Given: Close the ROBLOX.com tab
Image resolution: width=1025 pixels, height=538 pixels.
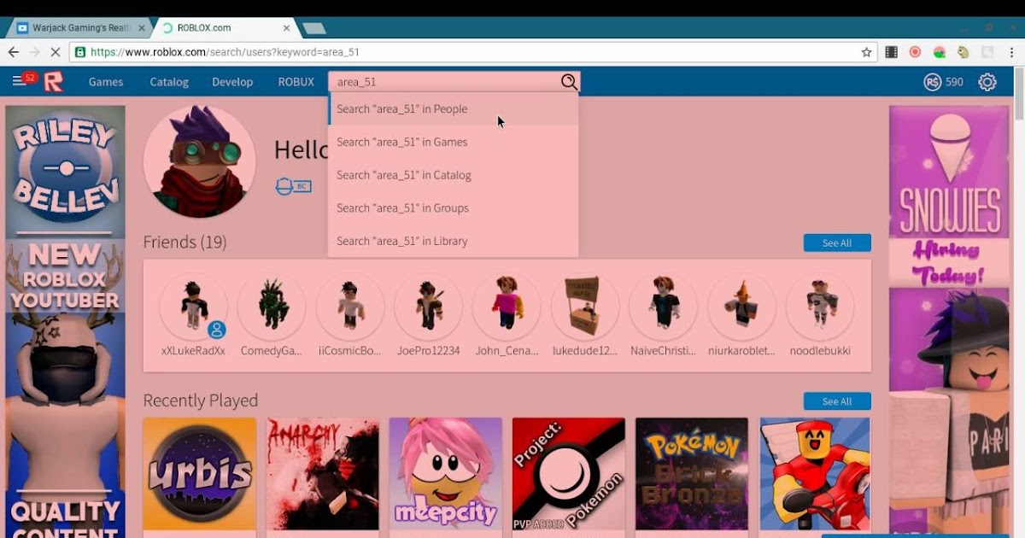Looking at the screenshot, I should coord(287,28).
